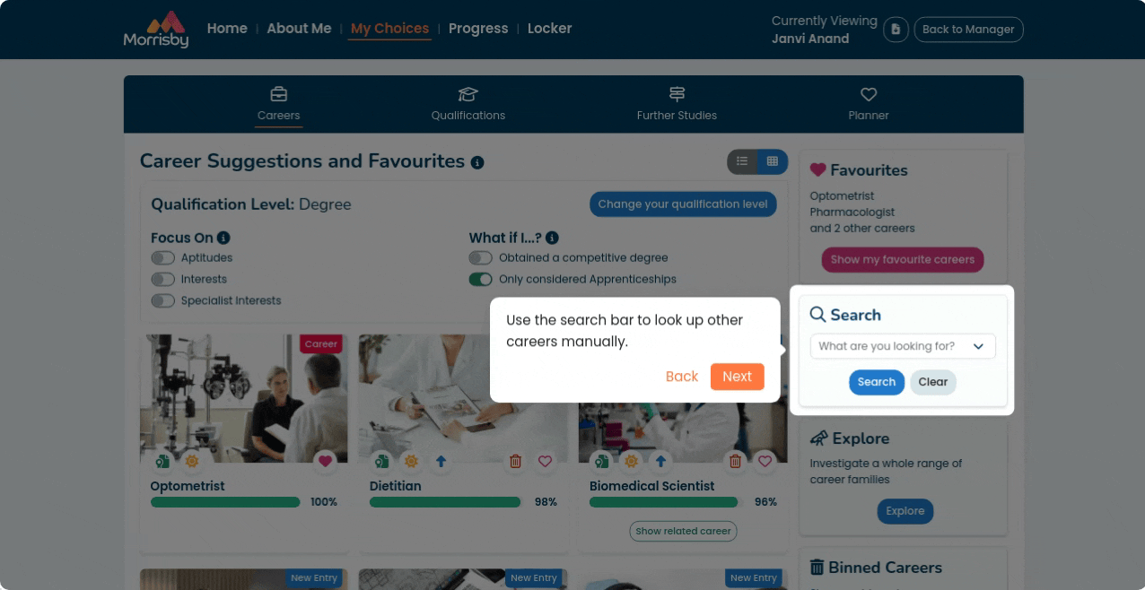Viewport: 1145px width, 590px height.
Task: Toggle Obtained a competitive degree switch
Action: click(480, 258)
